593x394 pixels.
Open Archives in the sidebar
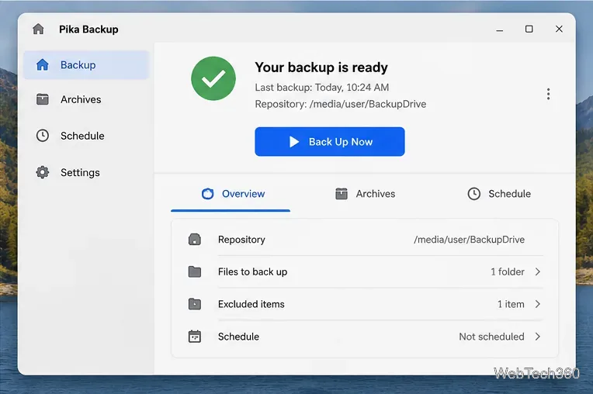[x=87, y=99]
